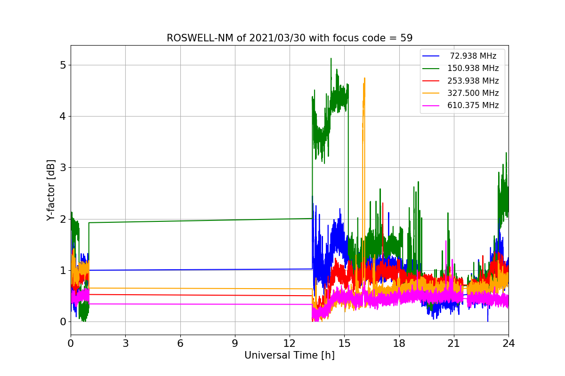Click y-axis tick label '4'
Viewport: 565px width, 376px height.
(63, 116)
